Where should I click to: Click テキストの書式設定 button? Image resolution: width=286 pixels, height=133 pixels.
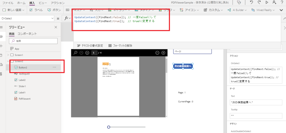click(90, 45)
